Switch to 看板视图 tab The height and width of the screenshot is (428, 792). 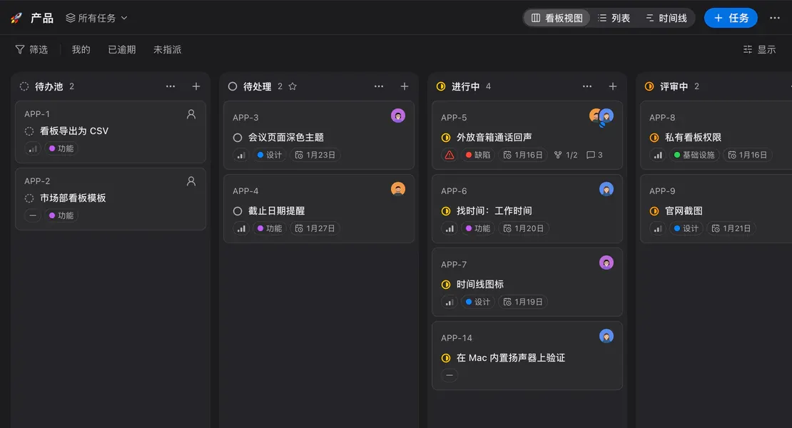pos(557,18)
